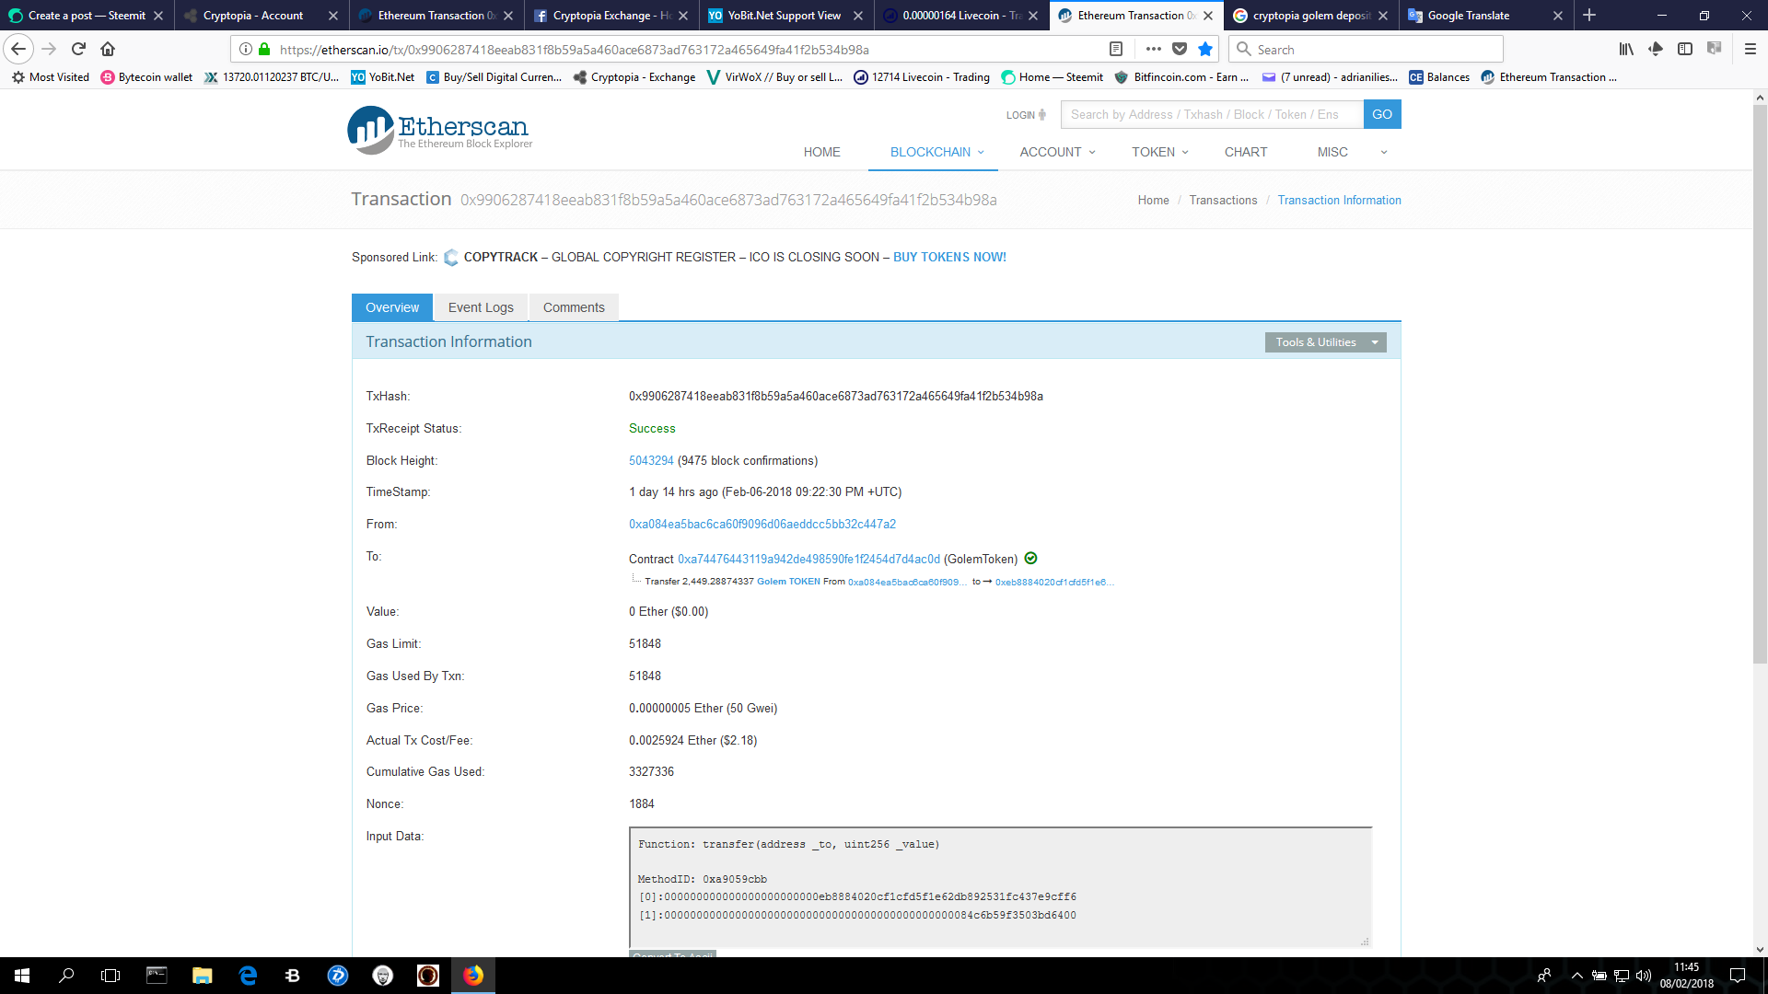Click the verified checkmark next to GolemToken
Screen dimensions: 1768x994
pyautogui.click(x=1029, y=559)
